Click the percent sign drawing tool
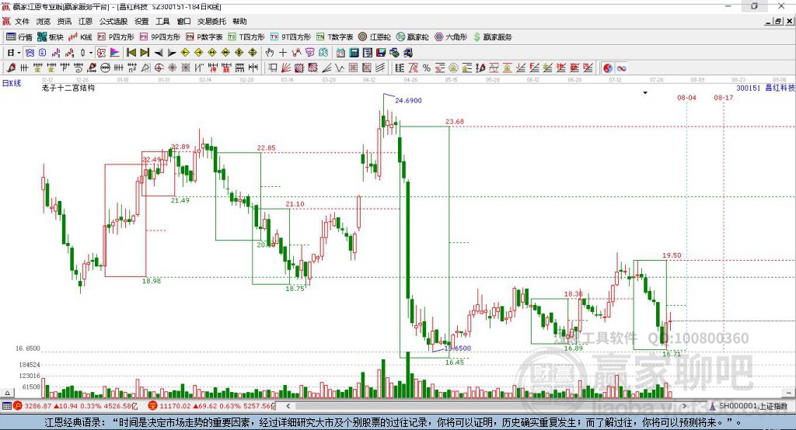The image size is (796, 430). [x=427, y=68]
